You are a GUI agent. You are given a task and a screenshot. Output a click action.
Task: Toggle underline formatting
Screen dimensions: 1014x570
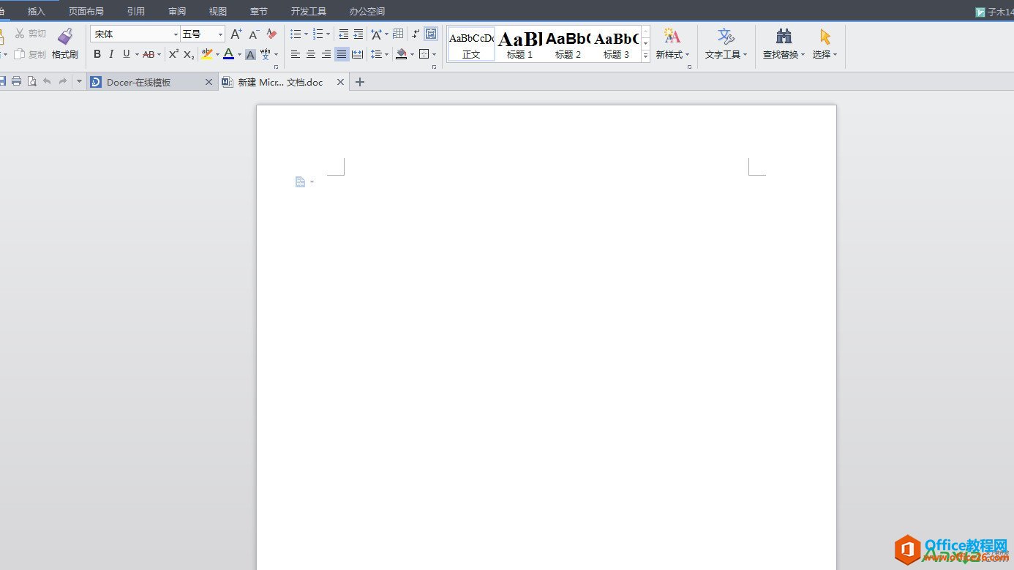point(126,54)
